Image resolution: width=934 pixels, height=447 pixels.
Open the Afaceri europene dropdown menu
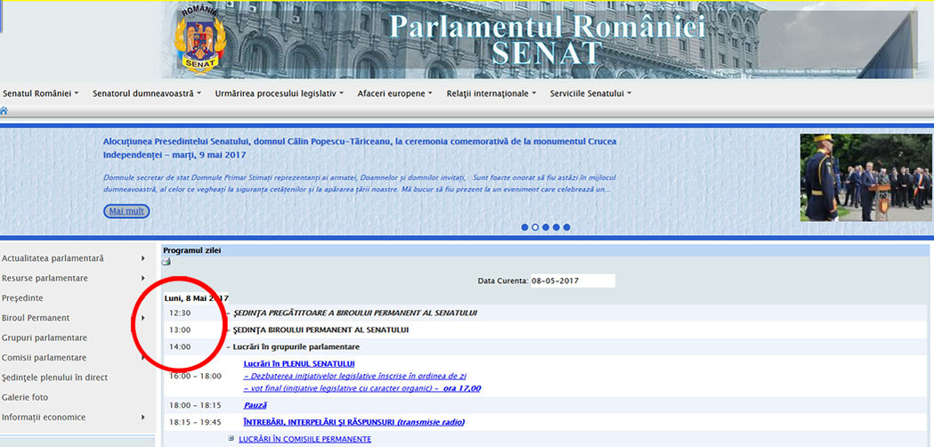(395, 93)
